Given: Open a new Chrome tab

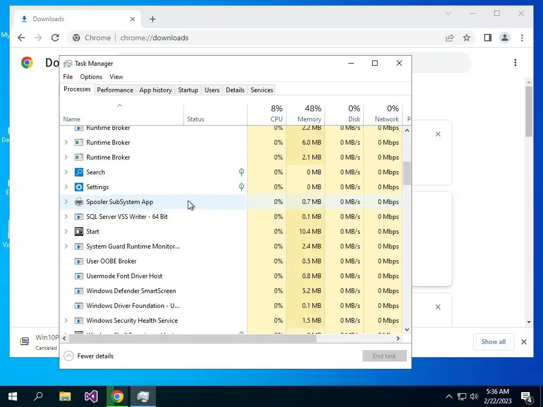Looking at the screenshot, I should [x=153, y=19].
